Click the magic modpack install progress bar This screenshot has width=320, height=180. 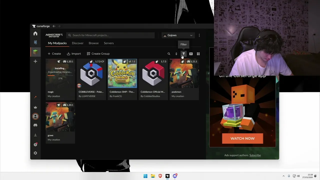tap(60, 75)
